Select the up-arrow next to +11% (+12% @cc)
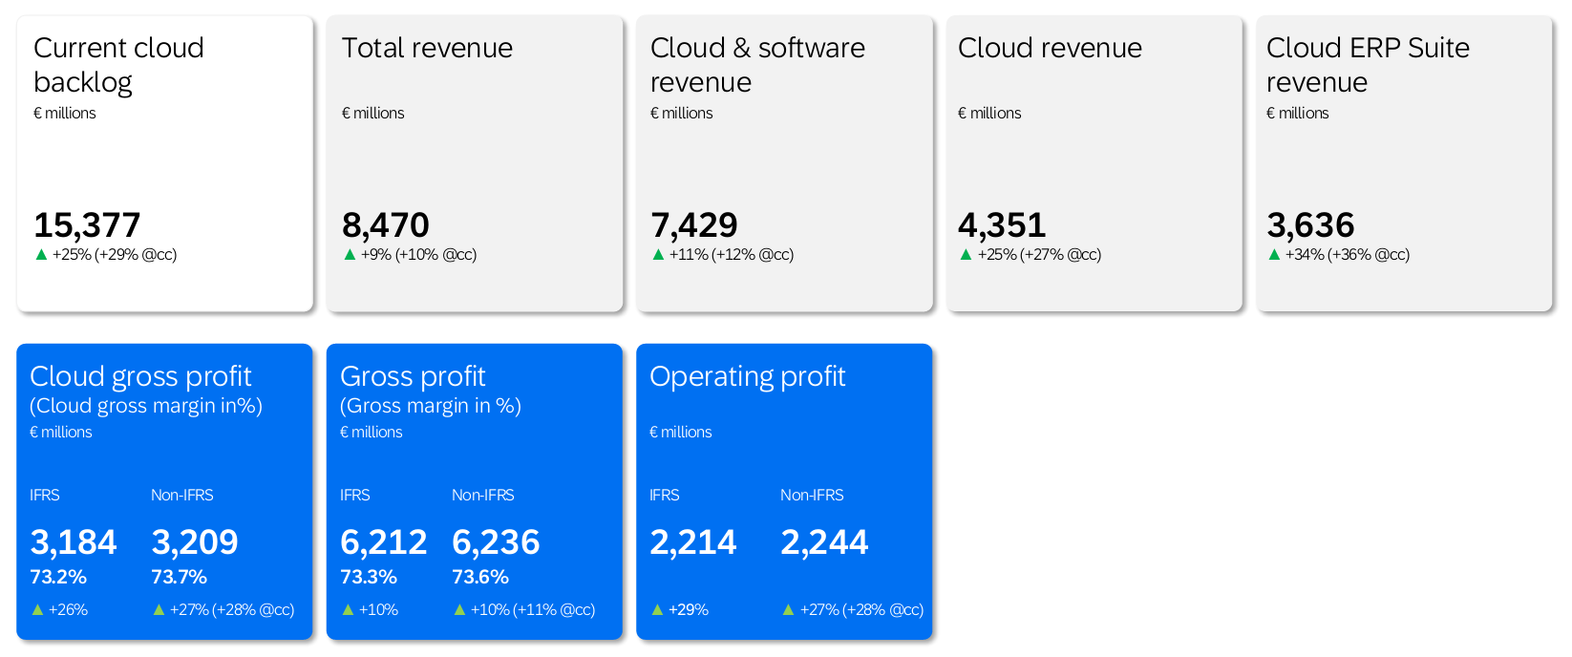Viewport: 1572px width, 657px height. coord(658,255)
